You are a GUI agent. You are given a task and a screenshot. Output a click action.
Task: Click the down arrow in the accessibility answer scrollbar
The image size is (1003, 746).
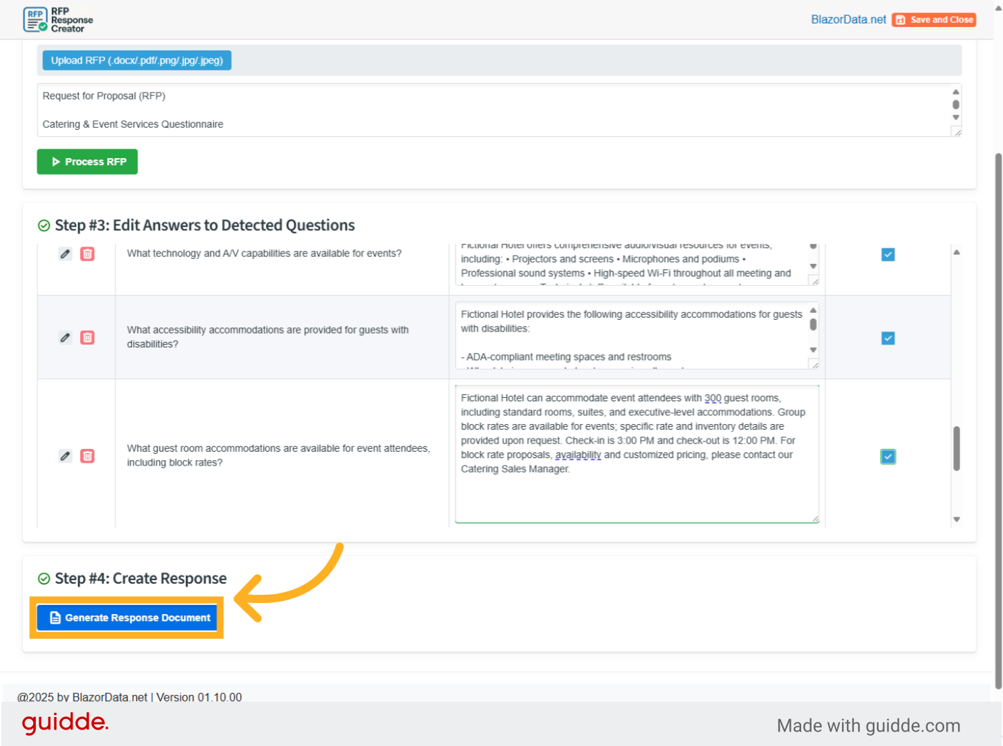814,350
